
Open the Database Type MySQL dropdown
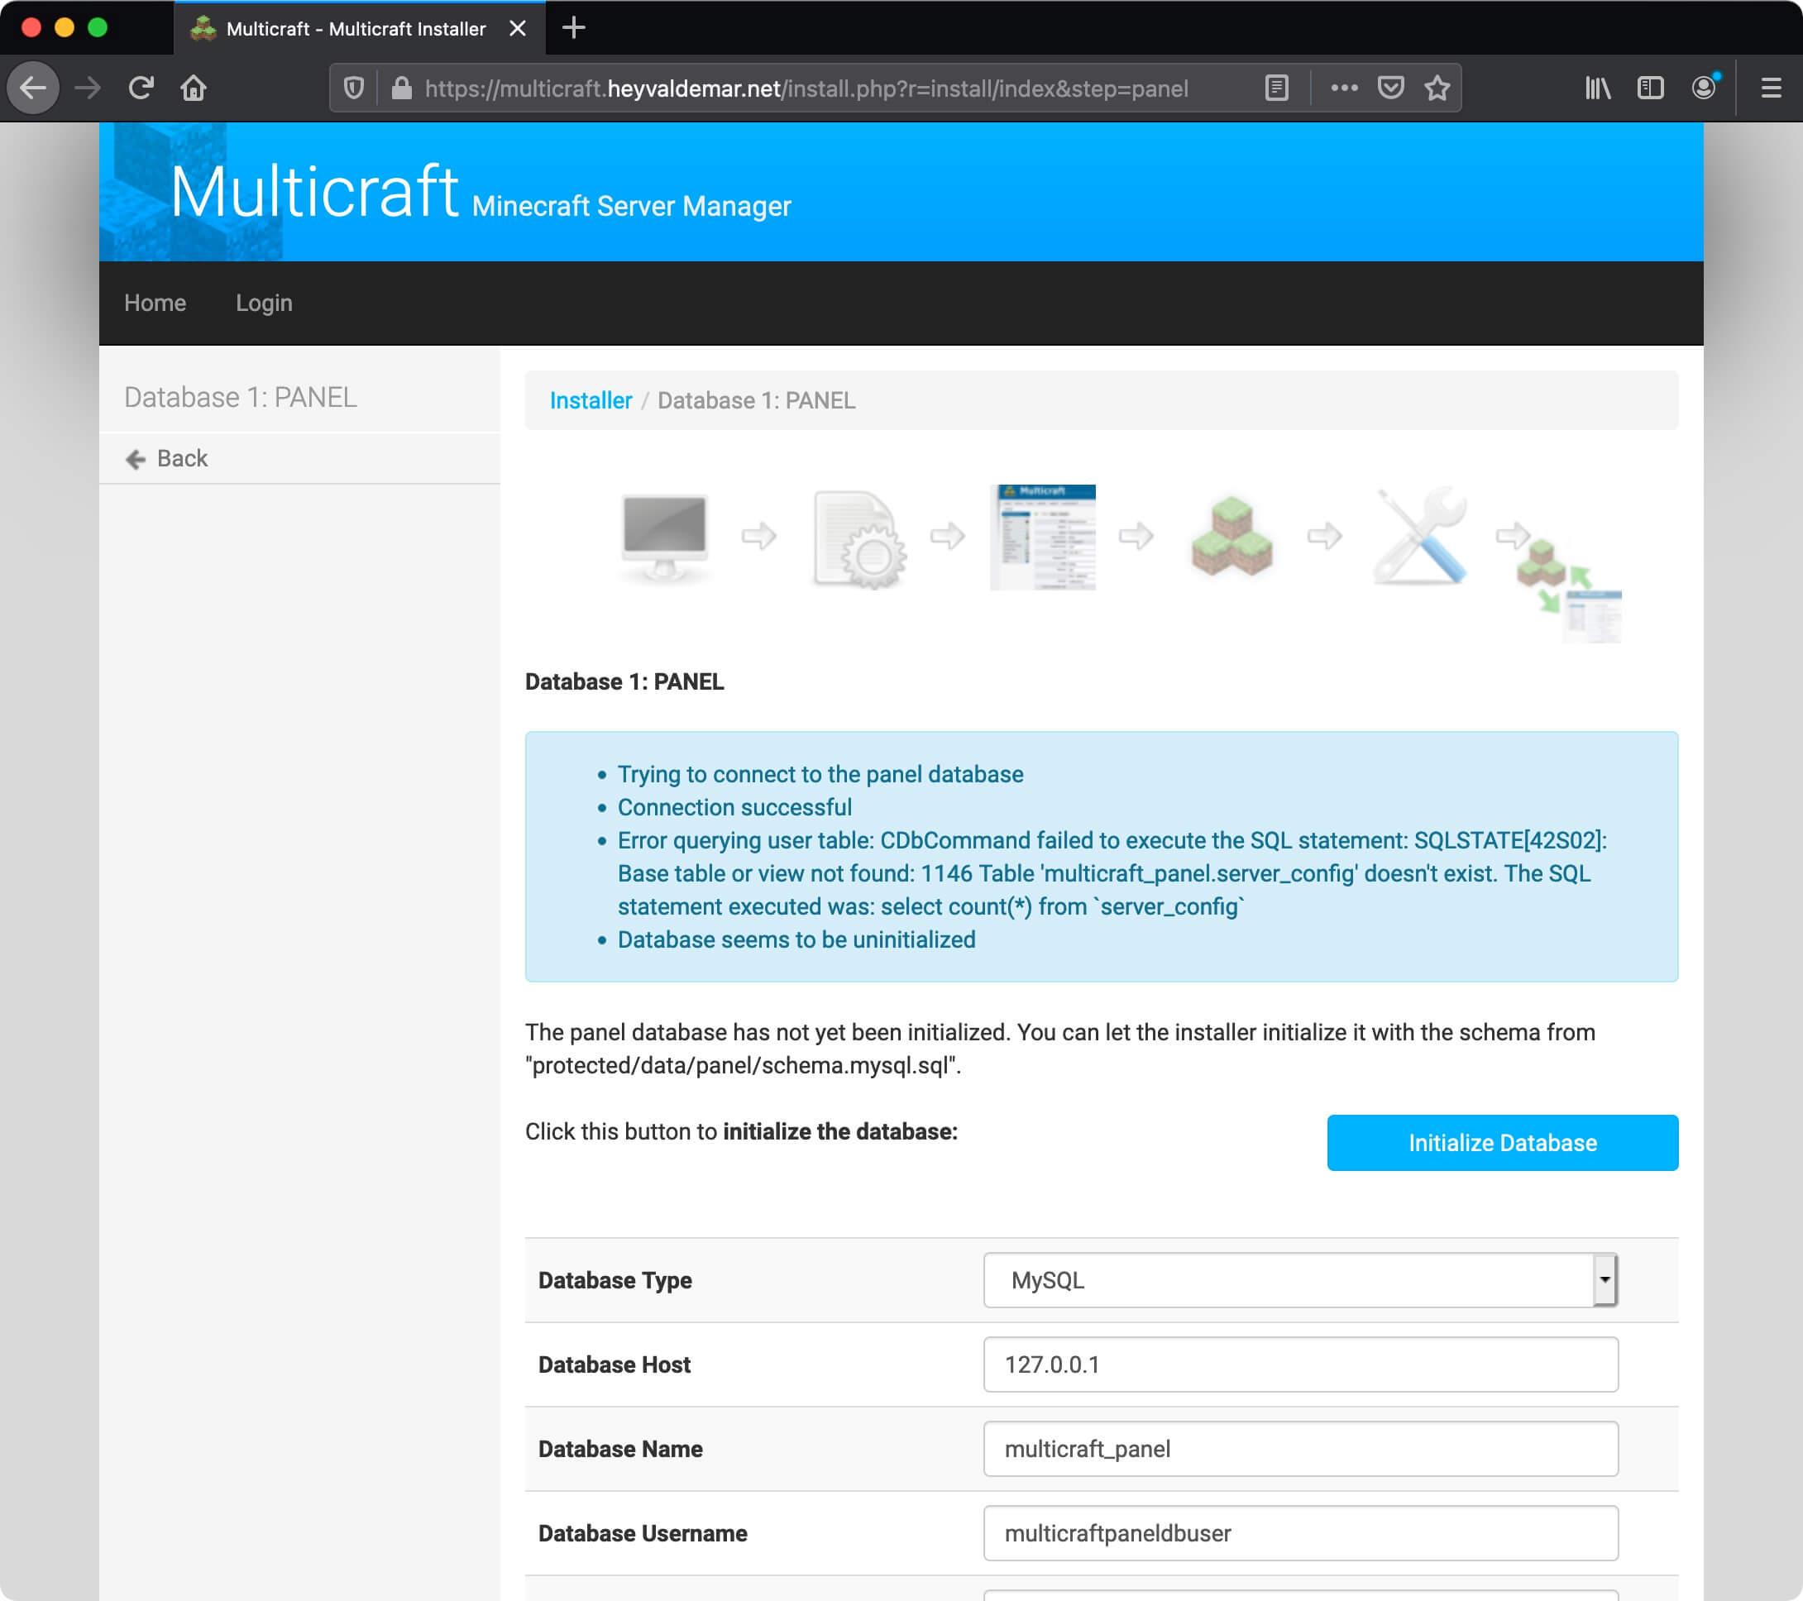click(x=1300, y=1279)
